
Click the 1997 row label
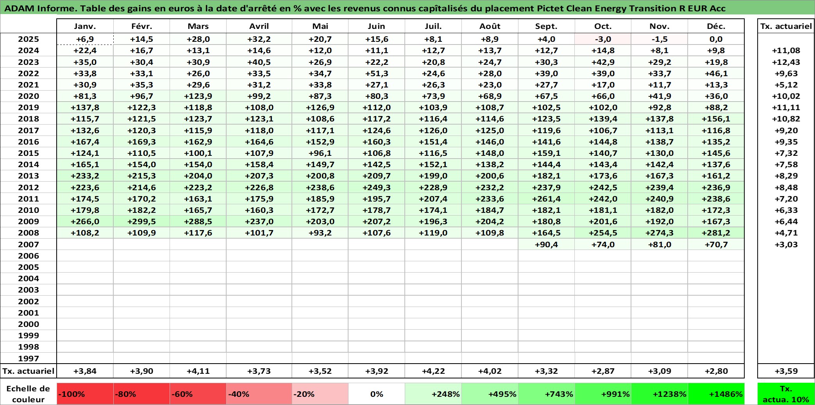(29, 358)
